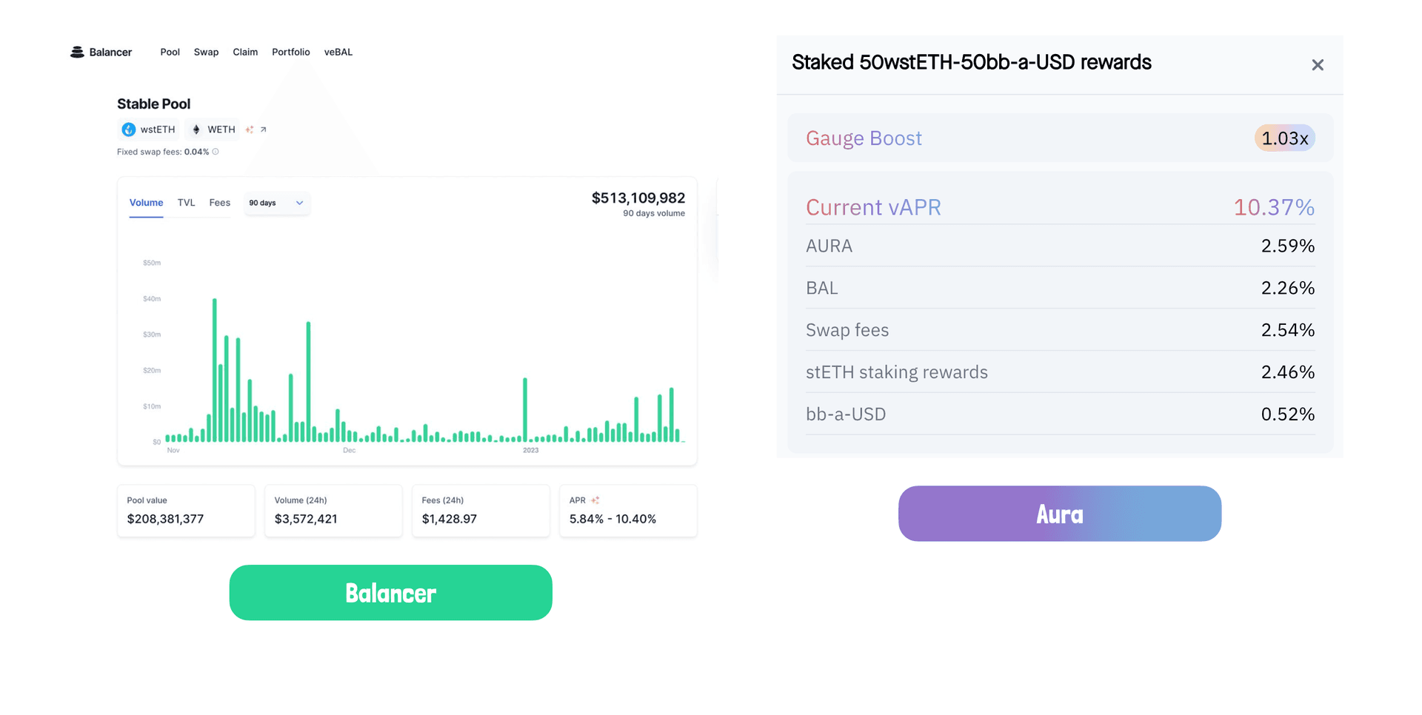
Task: Switch chart to the TVL tab
Action: 186,203
